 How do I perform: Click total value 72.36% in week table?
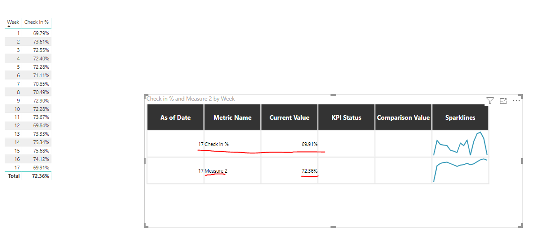[41, 176]
